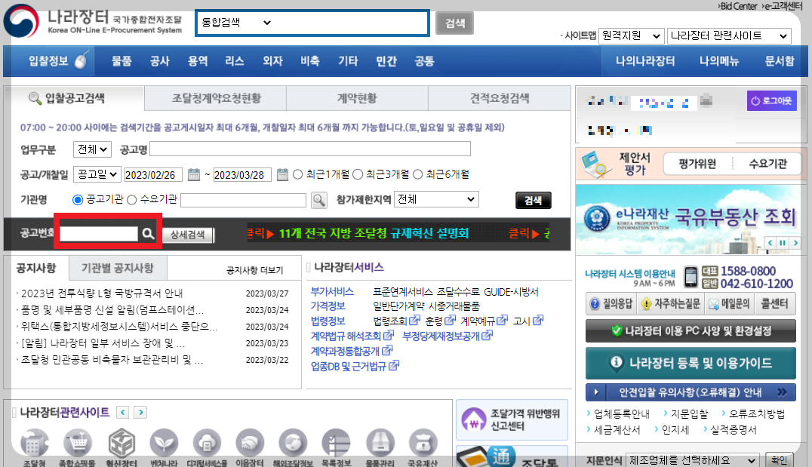
Task: Open 나의나라장터 menu
Action: 644,61
